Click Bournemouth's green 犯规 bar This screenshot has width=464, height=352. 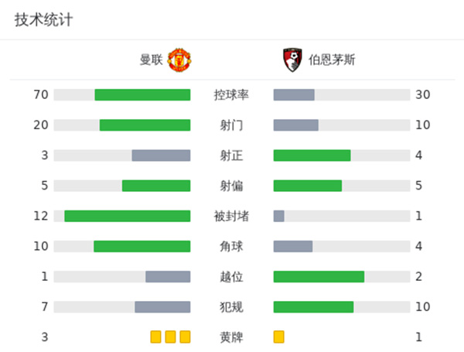[313, 306]
